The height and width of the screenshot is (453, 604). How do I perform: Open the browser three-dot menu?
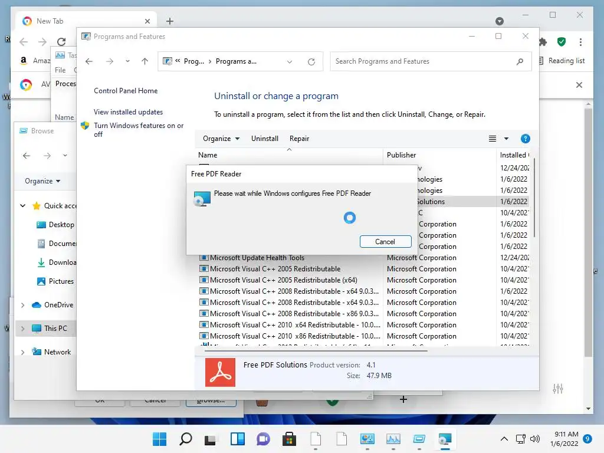click(580, 42)
